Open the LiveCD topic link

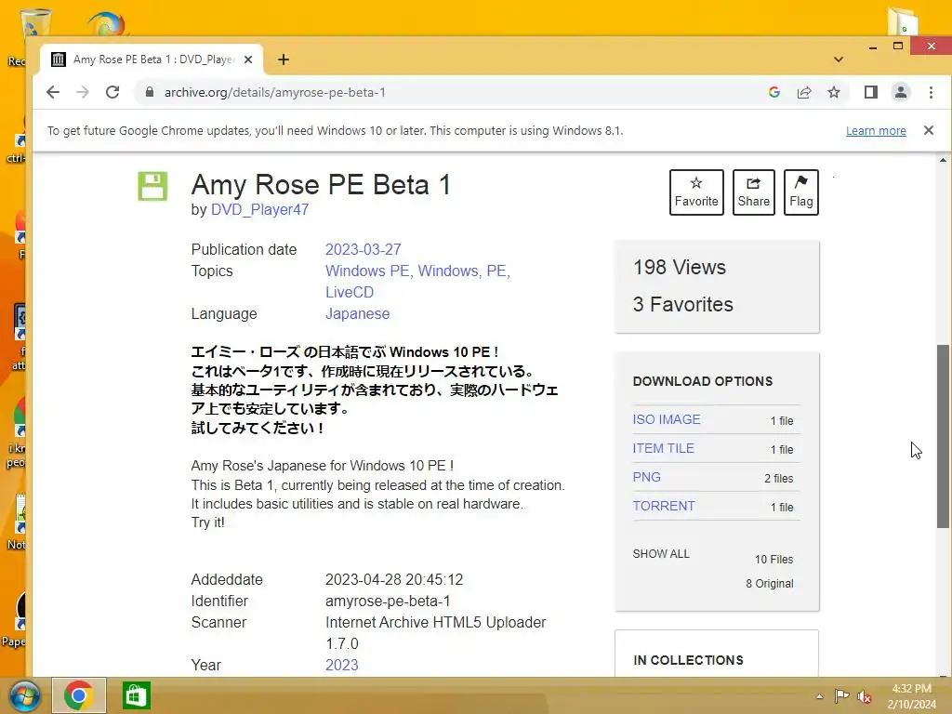point(350,292)
